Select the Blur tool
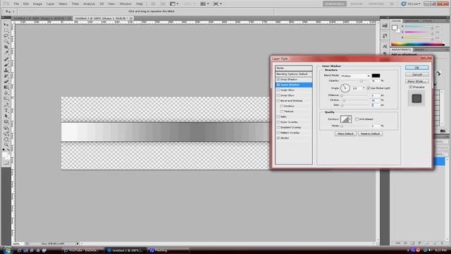 click(6, 92)
